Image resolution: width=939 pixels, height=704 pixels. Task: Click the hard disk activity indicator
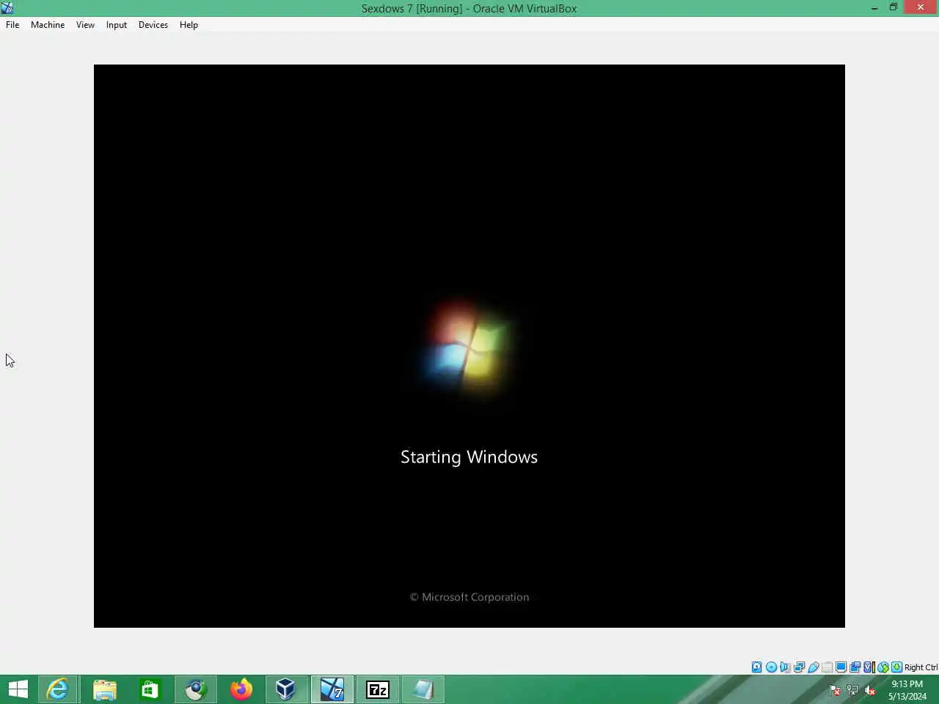tap(756, 667)
